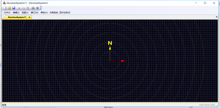220x108 pixels.
Task: Click the New document toolbar icon
Action: [x=5, y=8]
